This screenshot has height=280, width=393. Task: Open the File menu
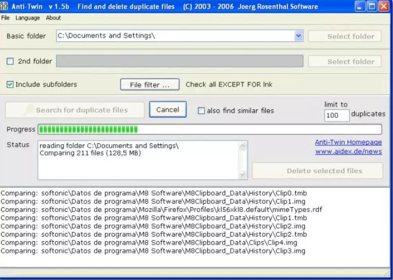(x=5, y=18)
